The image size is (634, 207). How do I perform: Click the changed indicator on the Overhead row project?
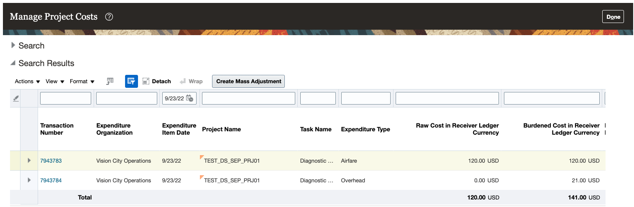202,177
